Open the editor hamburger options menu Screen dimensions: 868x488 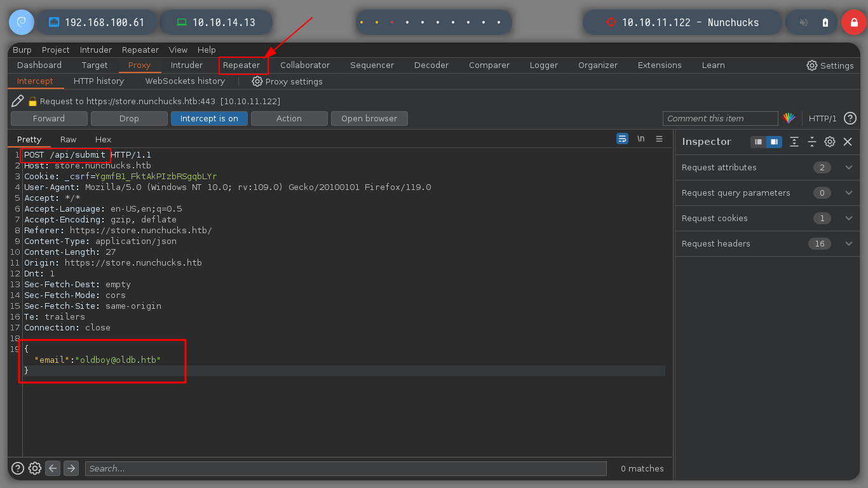point(660,139)
